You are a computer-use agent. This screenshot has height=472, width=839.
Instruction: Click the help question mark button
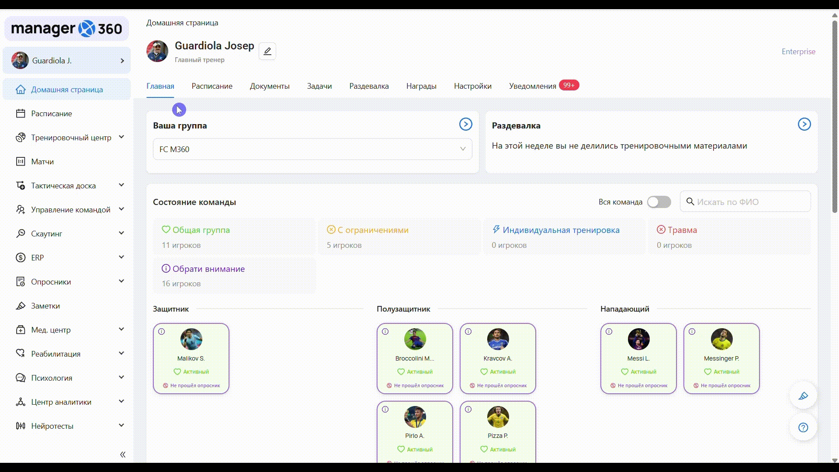point(803,427)
